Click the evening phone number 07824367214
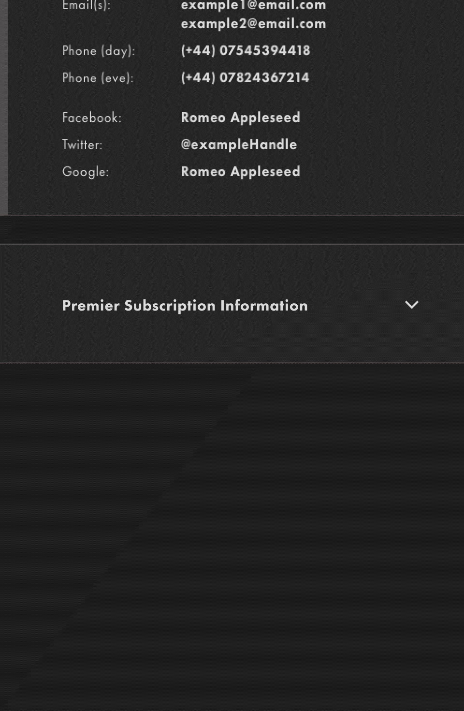The width and height of the screenshot is (464, 711). point(264,78)
